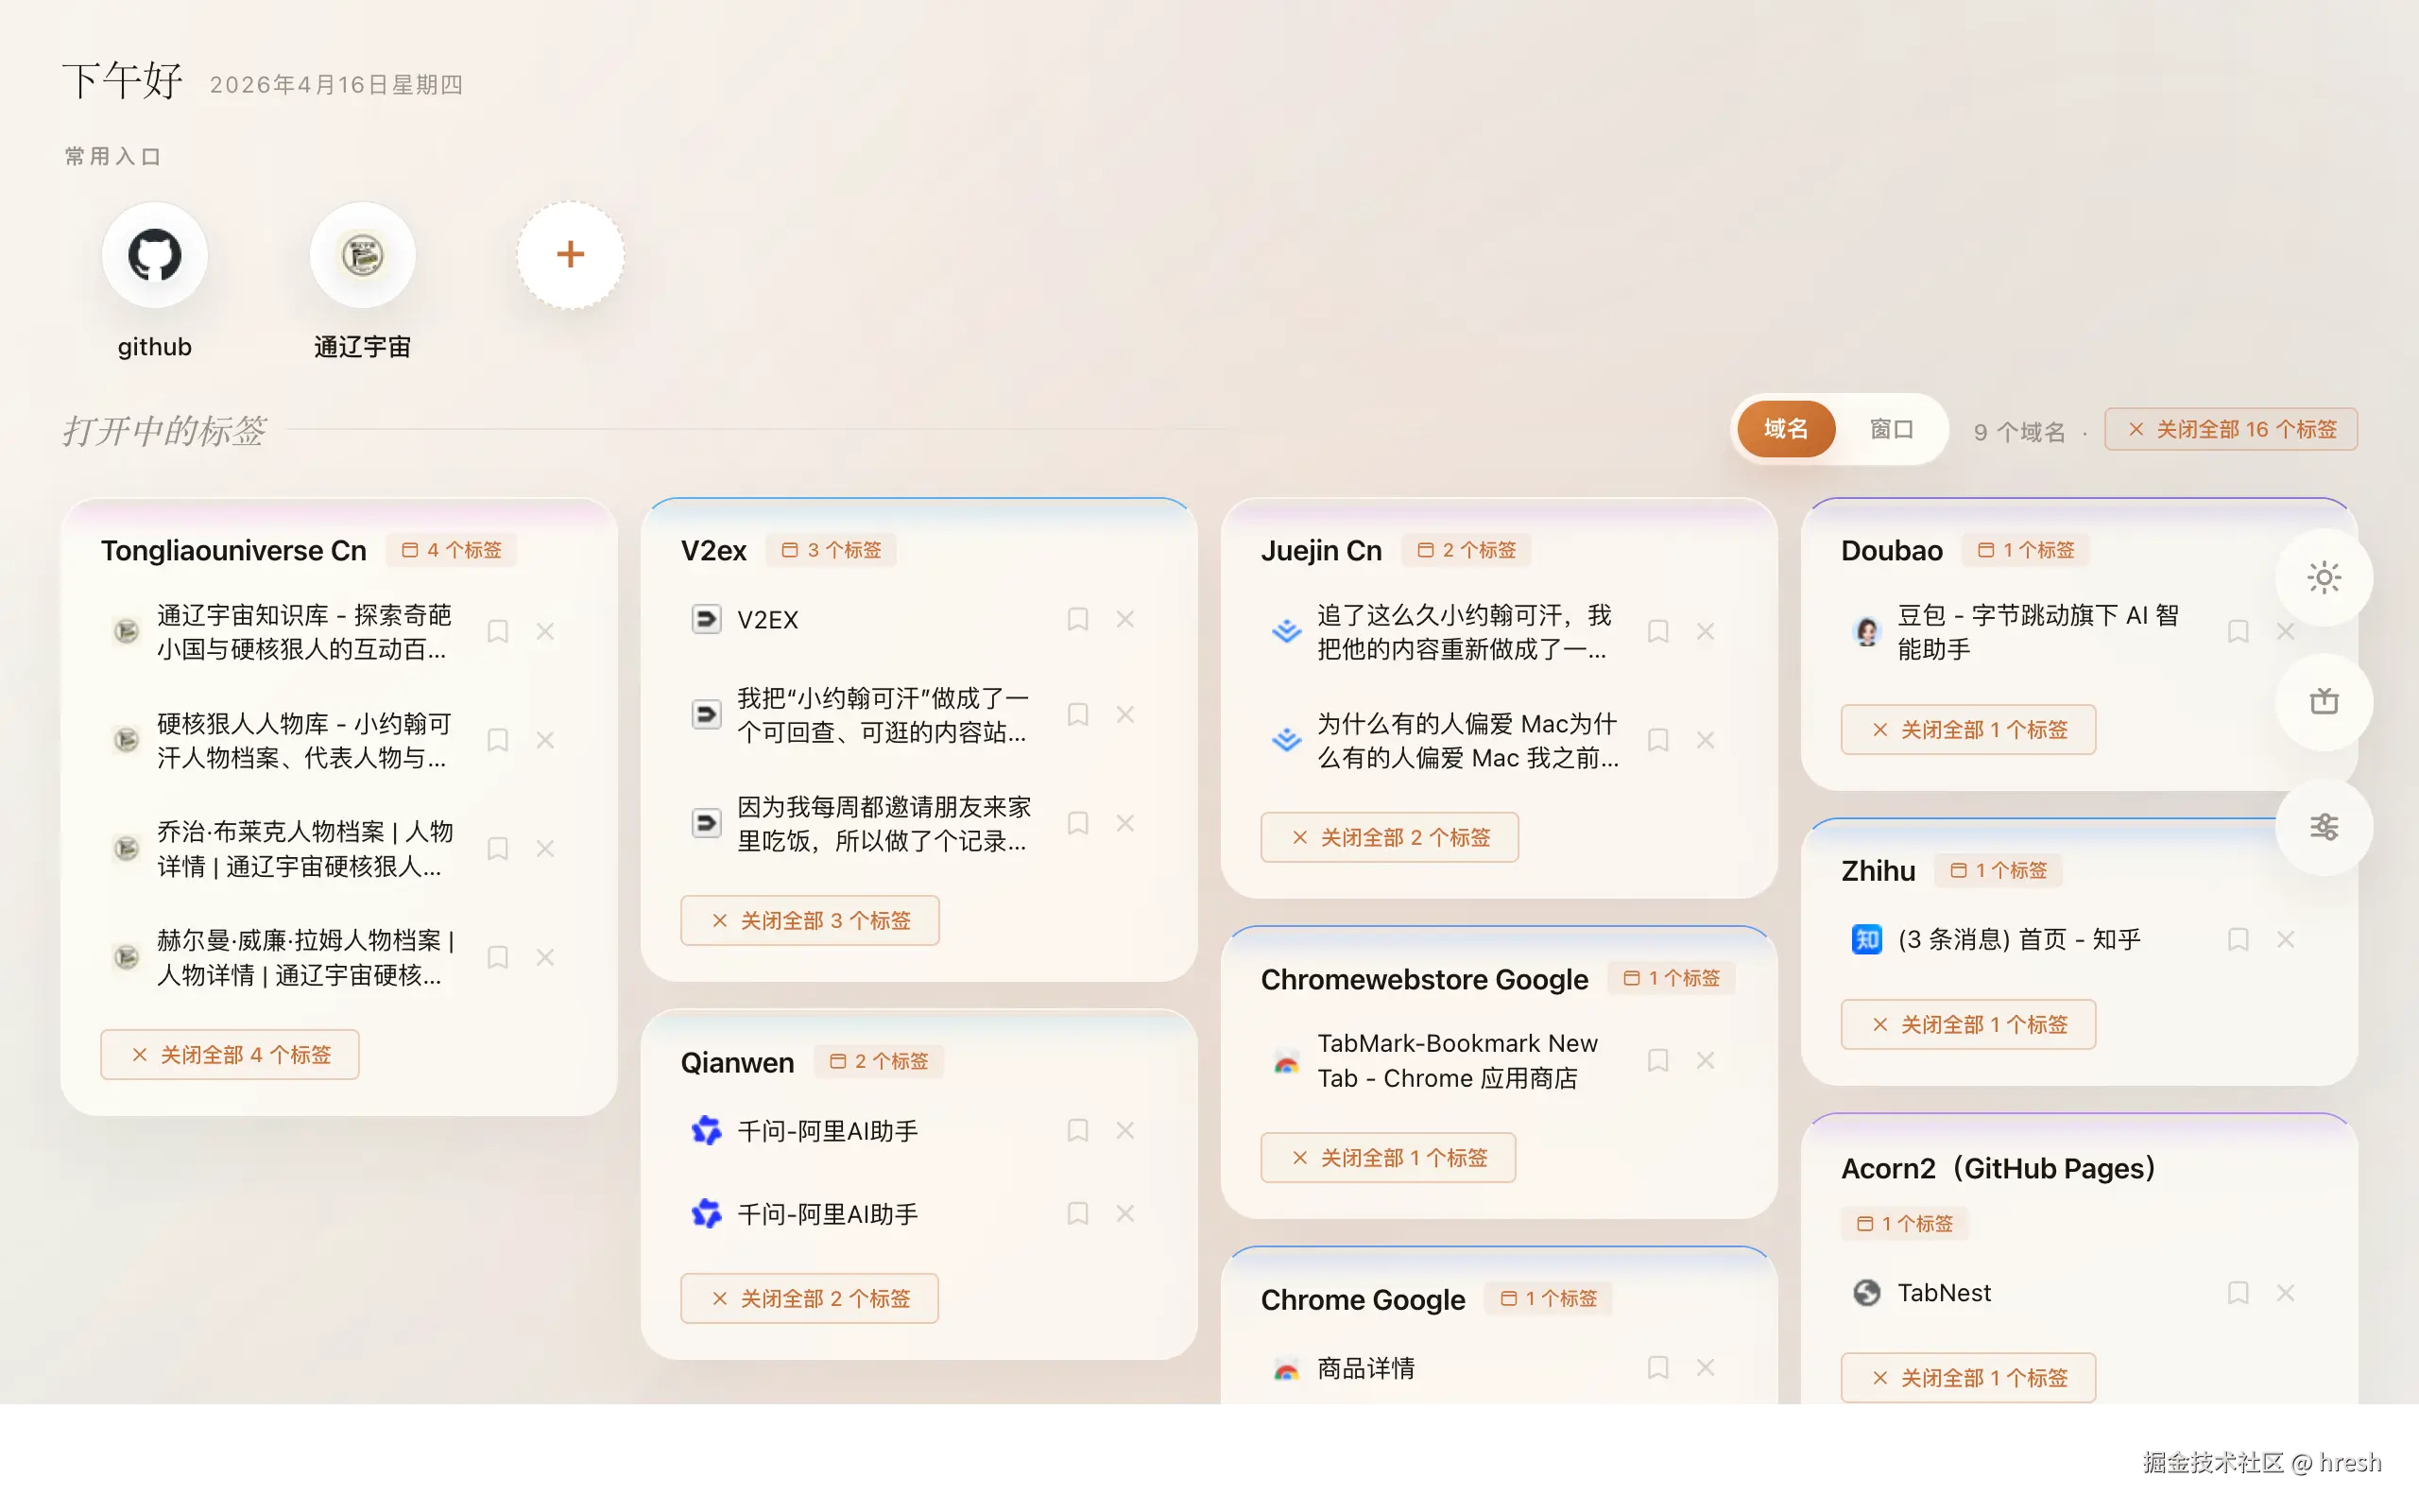Image resolution: width=2419 pixels, height=1512 pixels.
Task: Close the 追了这么久小约翰可汗 tab
Action: (x=1707, y=631)
